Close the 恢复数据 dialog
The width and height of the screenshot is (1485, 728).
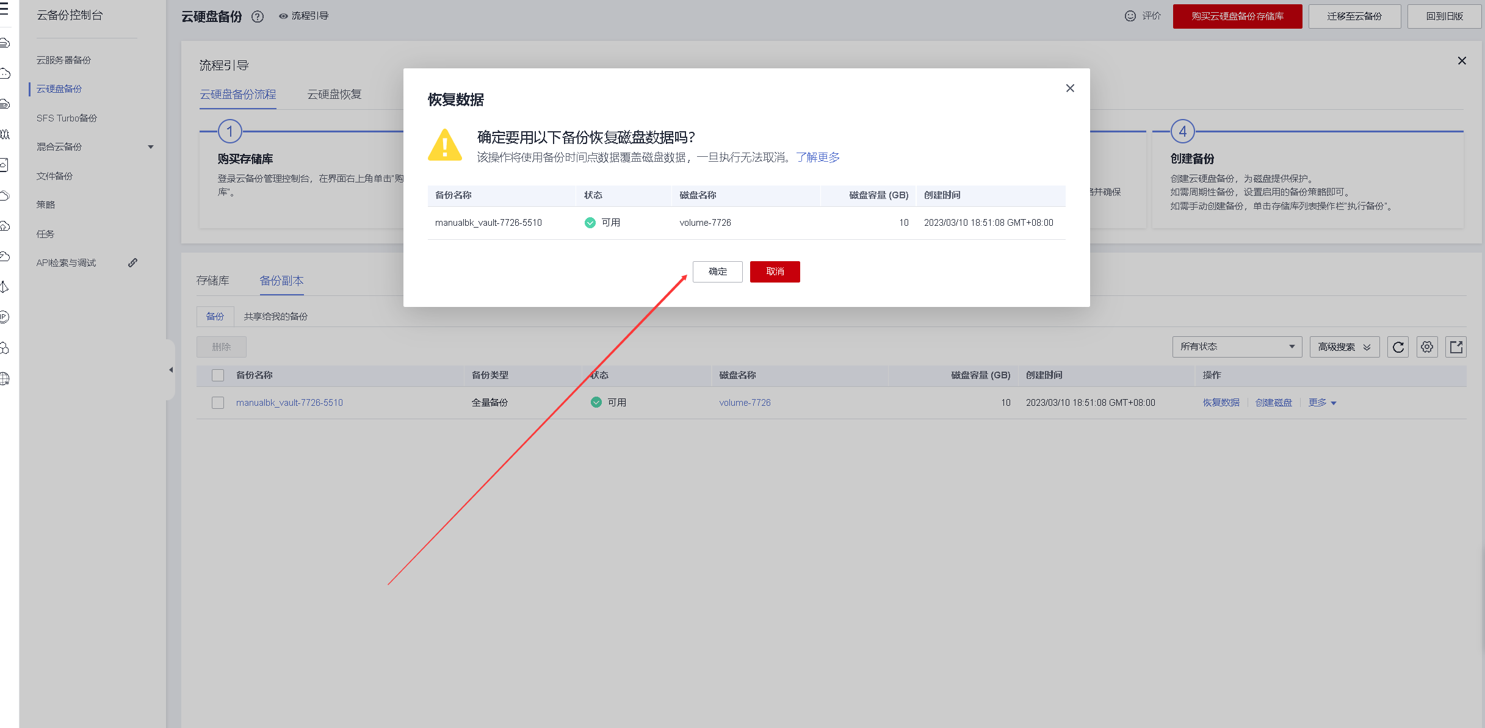coord(1069,88)
